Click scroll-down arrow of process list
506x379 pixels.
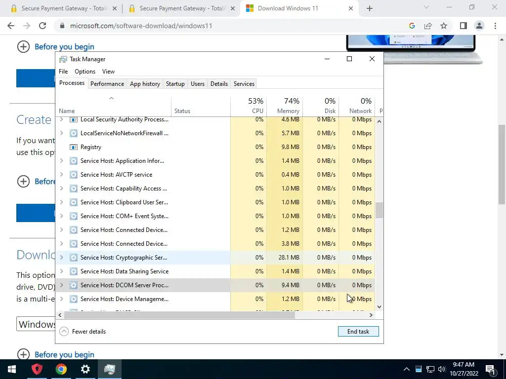coord(379,307)
